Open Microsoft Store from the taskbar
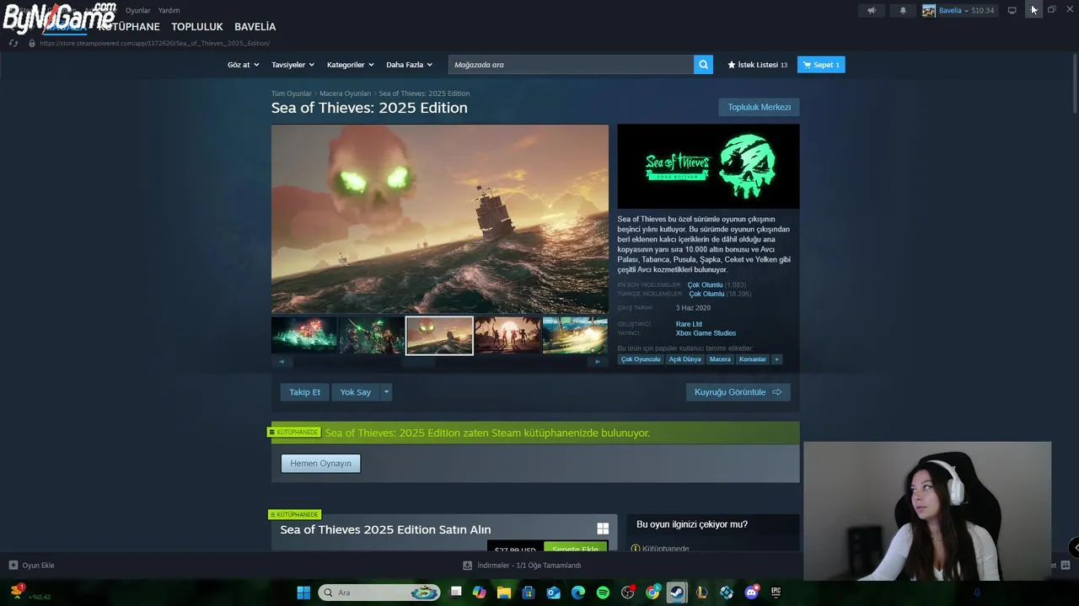Viewport: 1079px width, 606px height. pos(529,593)
